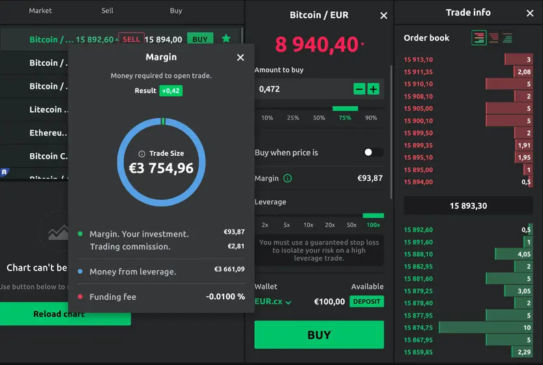543x365 pixels.
Task: Click order book buy price 15 892,60
Action: point(418,229)
